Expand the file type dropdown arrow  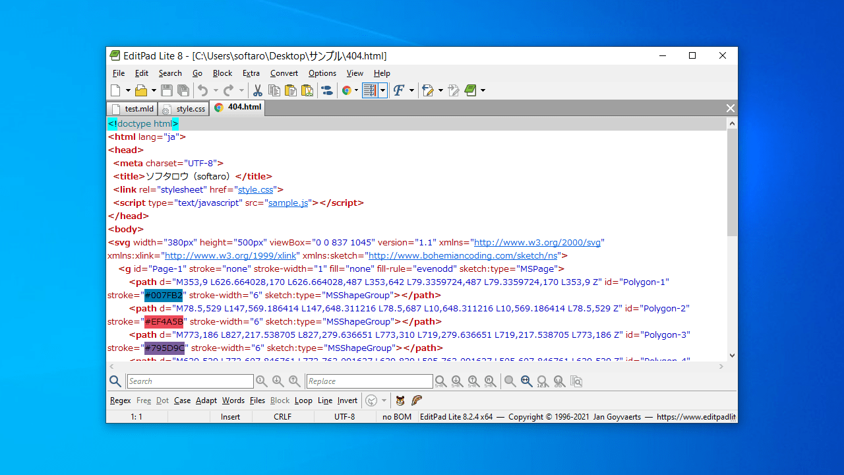[x=356, y=90]
